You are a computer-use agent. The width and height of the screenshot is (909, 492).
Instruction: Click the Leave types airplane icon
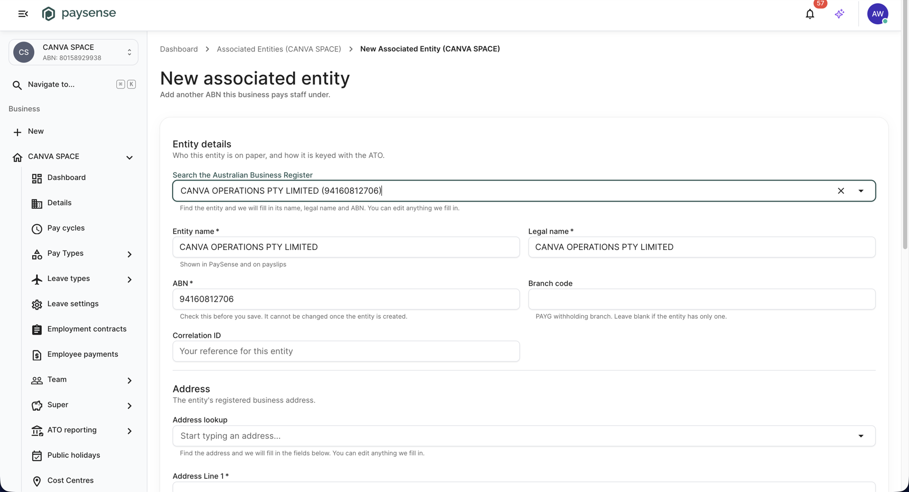[x=37, y=279]
